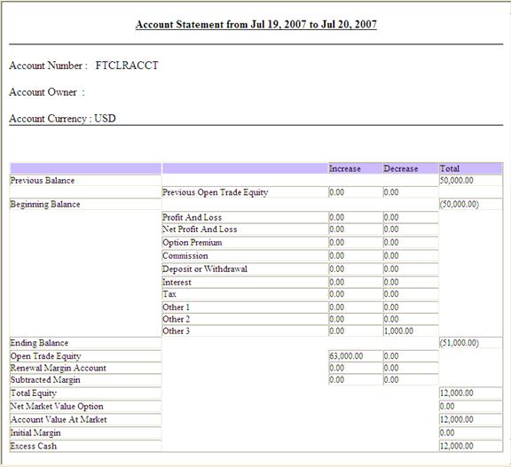Click the Account Statement title heading
Viewport: 511px width, 467px height.
click(x=256, y=25)
